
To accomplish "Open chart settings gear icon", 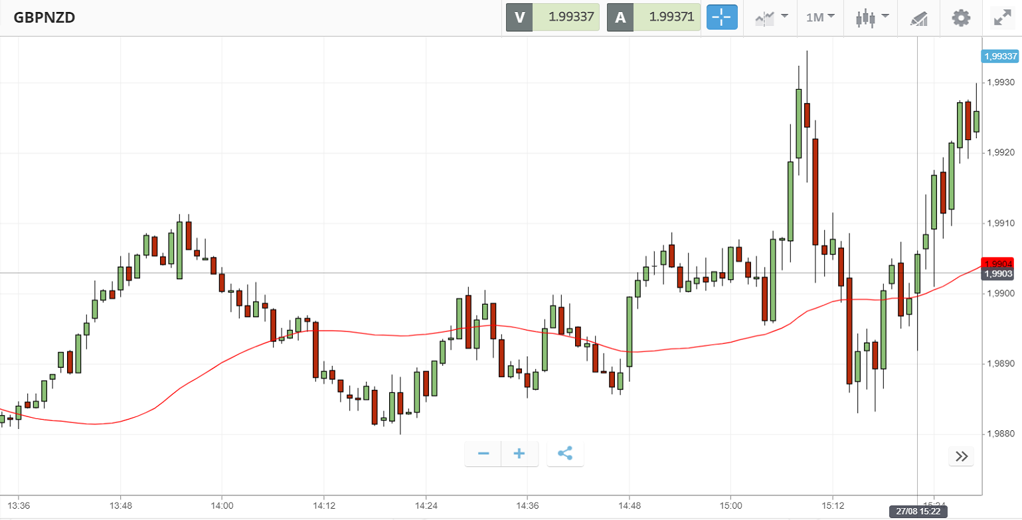I will pyautogui.click(x=961, y=17).
